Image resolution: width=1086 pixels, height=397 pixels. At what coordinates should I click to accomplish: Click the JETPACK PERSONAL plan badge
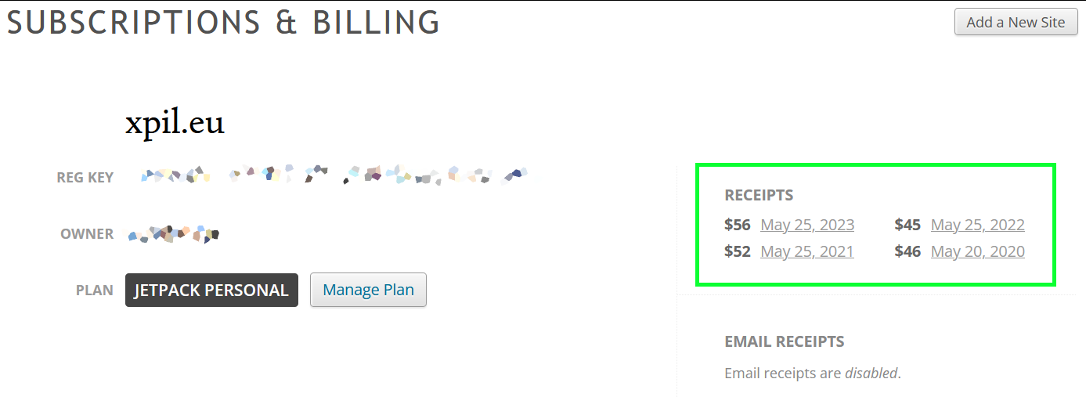(x=211, y=290)
